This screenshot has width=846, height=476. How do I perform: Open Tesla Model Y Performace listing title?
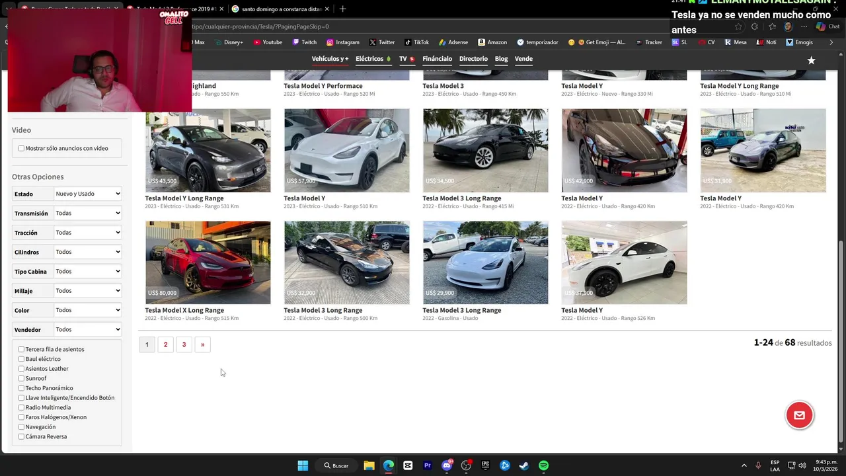pyautogui.click(x=323, y=86)
